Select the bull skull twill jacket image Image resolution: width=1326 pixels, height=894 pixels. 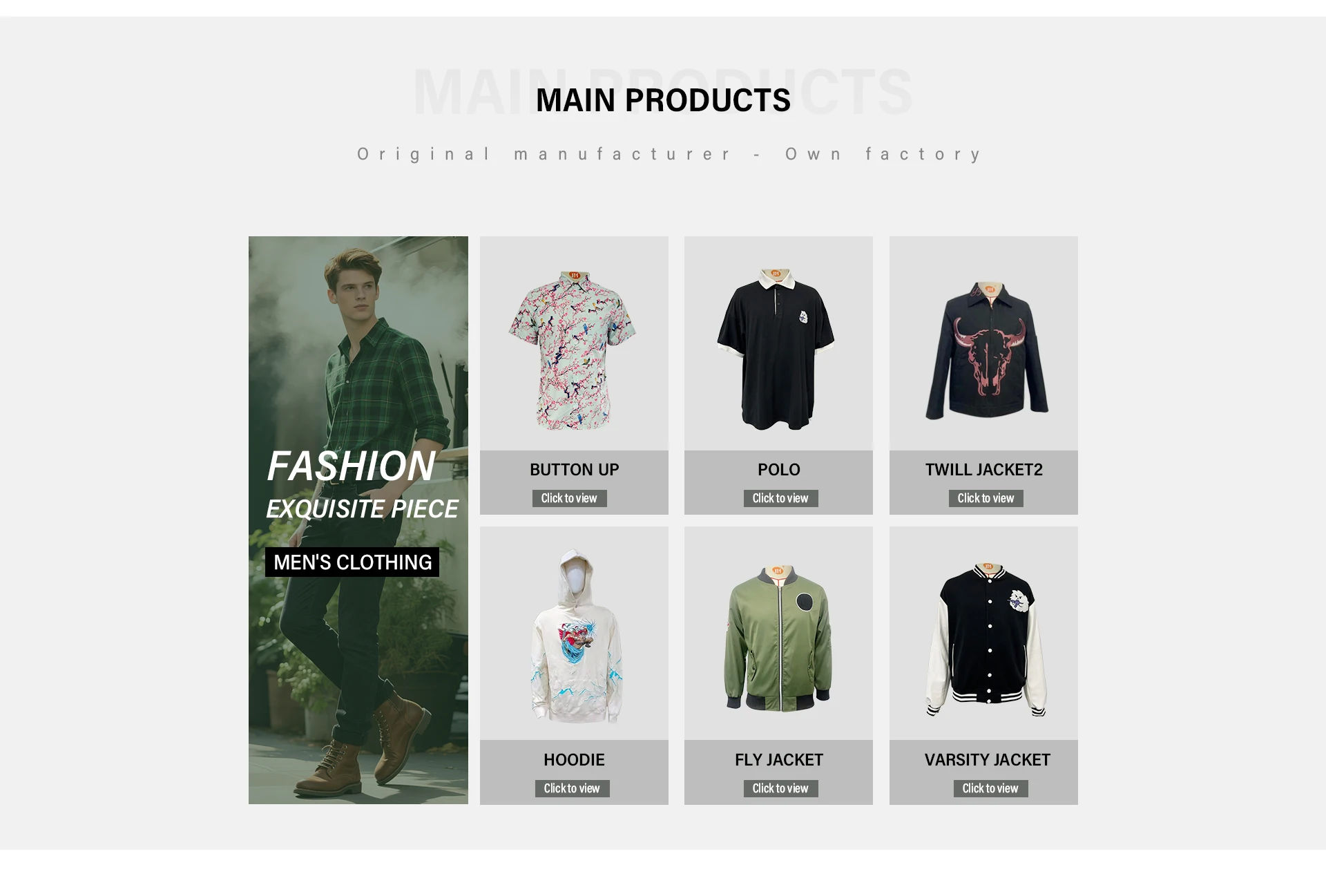click(983, 343)
